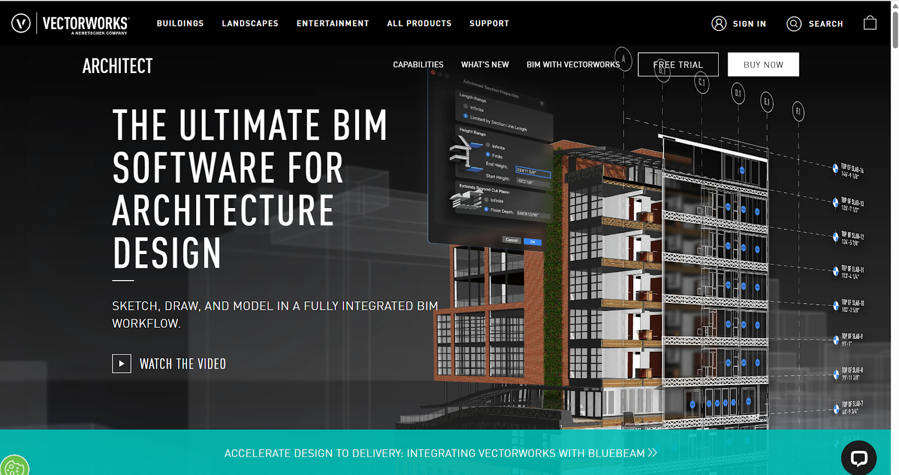The image size is (899, 475).
Task: Open the Buildings menu
Action: [180, 24]
